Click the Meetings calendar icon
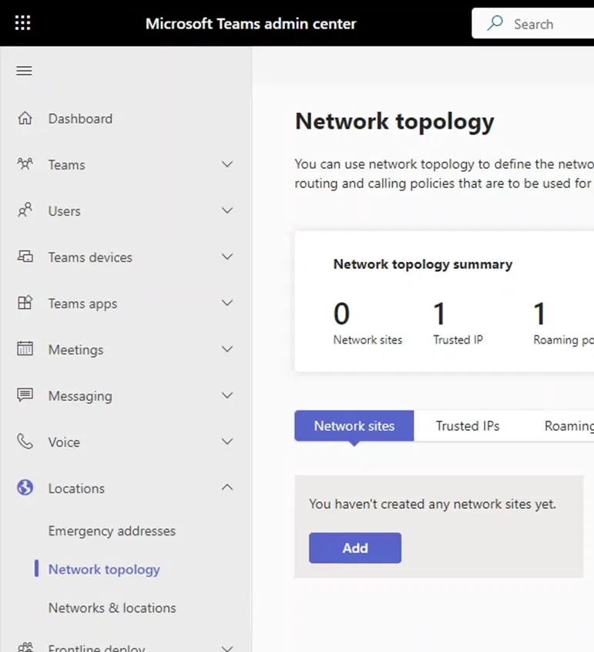The image size is (594, 652). coord(25,349)
